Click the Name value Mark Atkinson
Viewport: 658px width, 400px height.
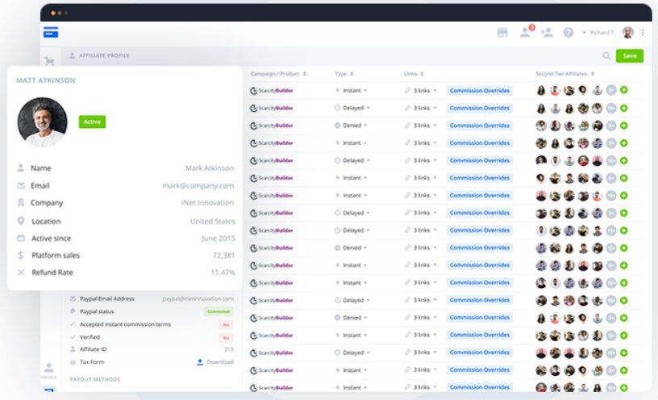click(210, 168)
